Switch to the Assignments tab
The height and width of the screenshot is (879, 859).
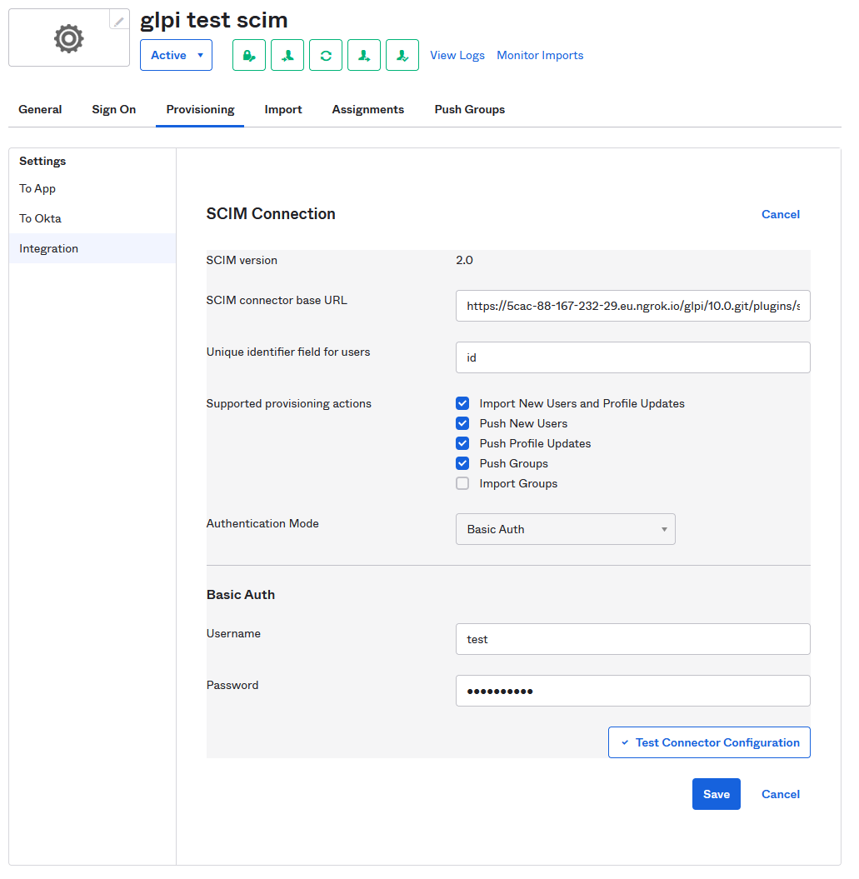pos(367,109)
